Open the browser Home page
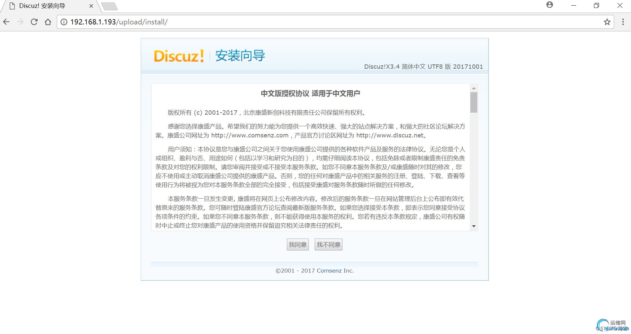This screenshot has height=334, width=631. [x=48, y=22]
